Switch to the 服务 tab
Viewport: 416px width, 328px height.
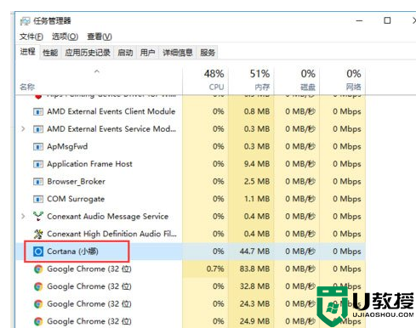[x=208, y=53]
